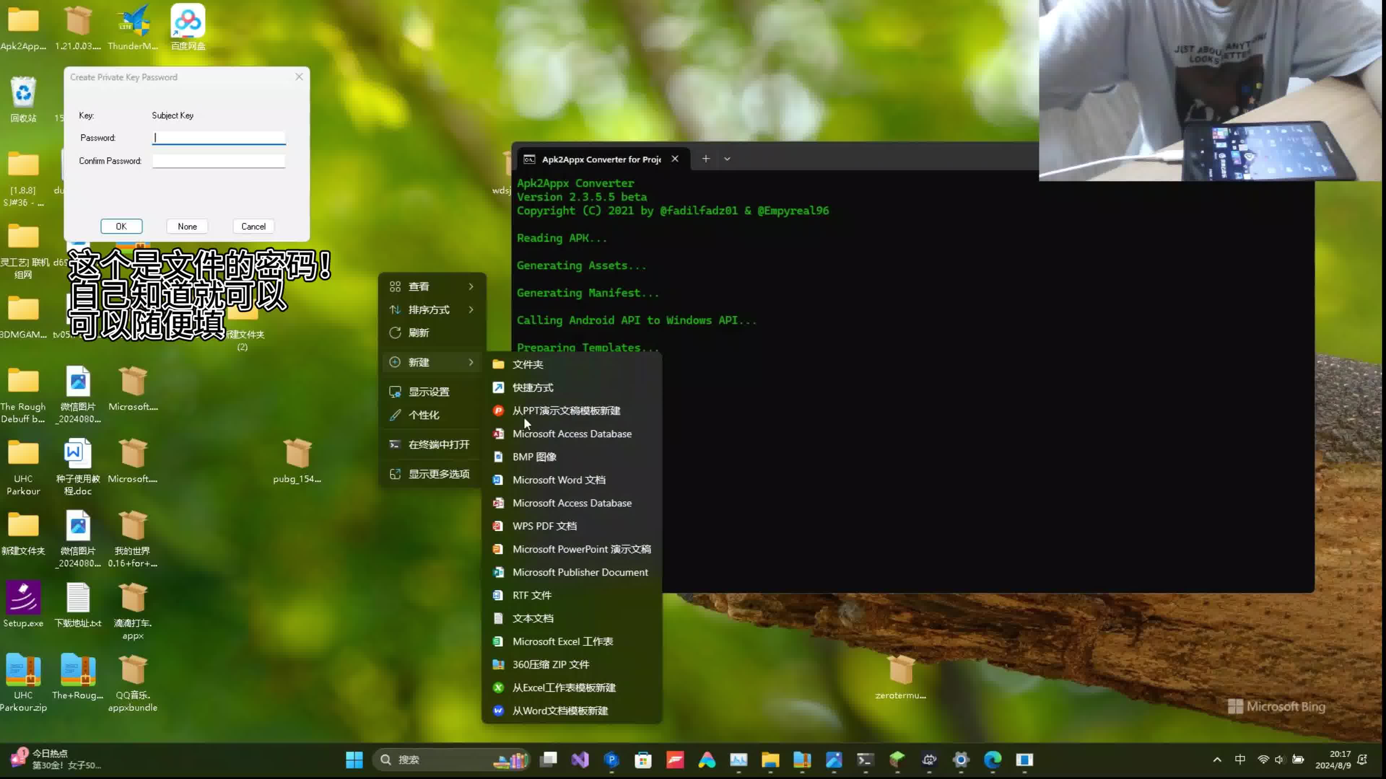Expand the 查看 submenu
Image resolution: width=1386 pixels, height=779 pixels.
[x=432, y=287]
